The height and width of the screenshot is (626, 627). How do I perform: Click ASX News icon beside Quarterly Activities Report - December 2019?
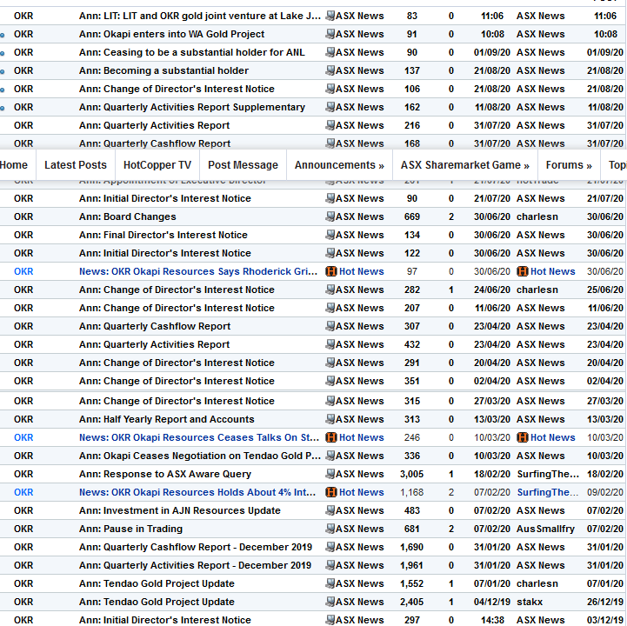point(330,565)
